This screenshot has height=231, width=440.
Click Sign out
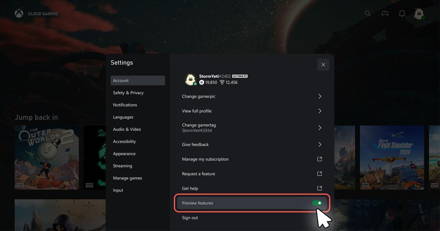190,218
